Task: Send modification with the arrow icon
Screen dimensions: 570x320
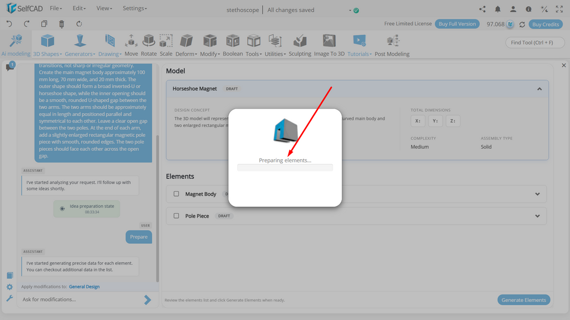Action: point(147,299)
